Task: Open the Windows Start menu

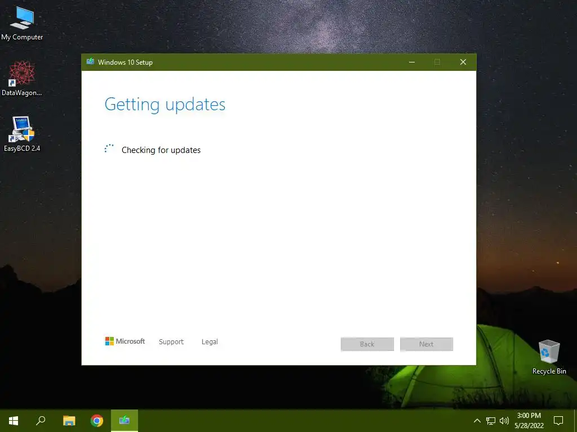Action: tap(14, 421)
